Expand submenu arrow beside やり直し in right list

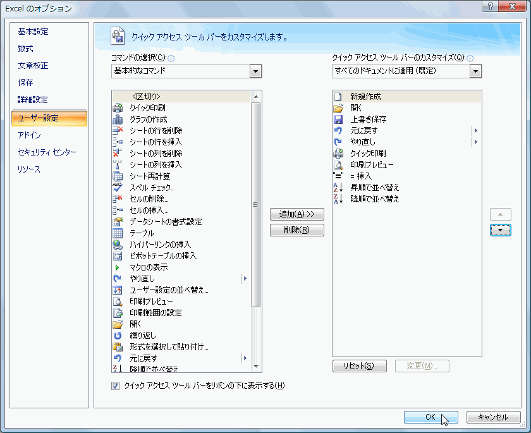tap(476, 142)
